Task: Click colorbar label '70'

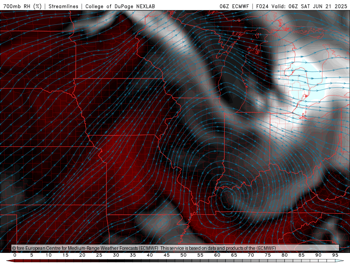Action: click(x=251, y=255)
